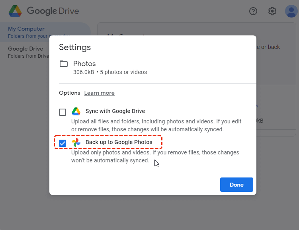Image resolution: width=299 pixels, height=230 pixels.
Task: Click the Drive icon beside Sync option
Action: pyautogui.click(x=76, y=111)
